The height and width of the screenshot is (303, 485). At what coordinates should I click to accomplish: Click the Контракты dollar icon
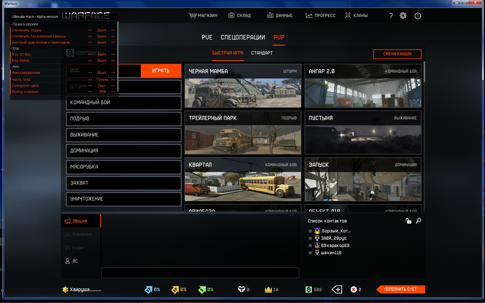pos(70,53)
